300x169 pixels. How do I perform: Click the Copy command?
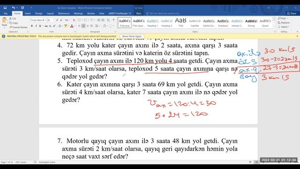coord(14,23)
